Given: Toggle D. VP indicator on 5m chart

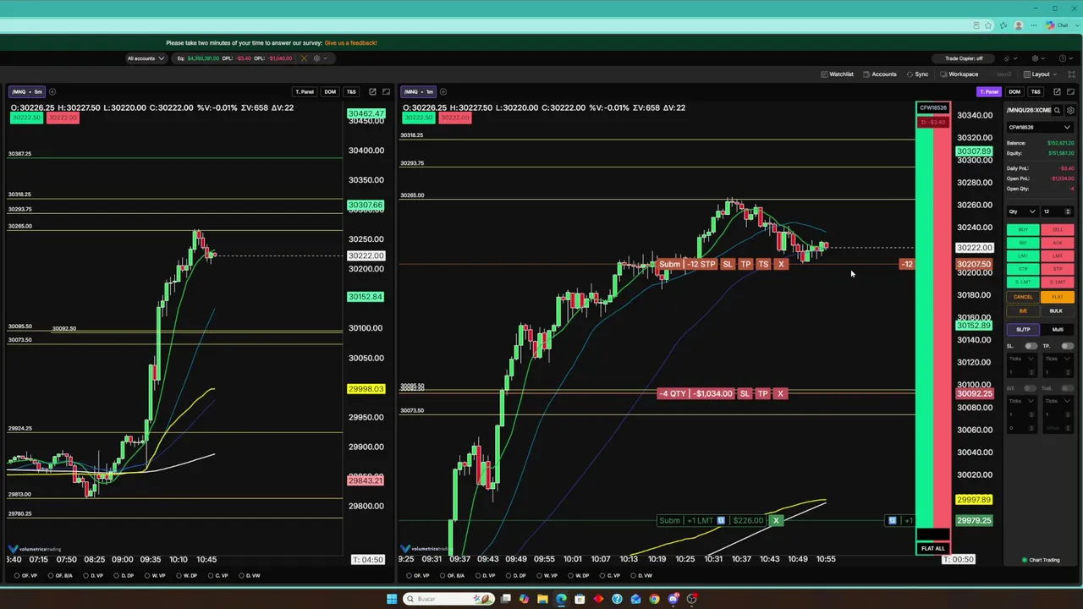Looking at the screenshot, I should [x=94, y=576].
